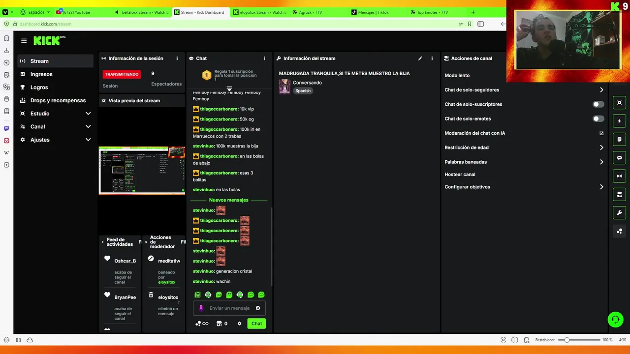Screen dimensions: 630x354
Task: Open the lightning bolt quick action
Action: point(620,121)
